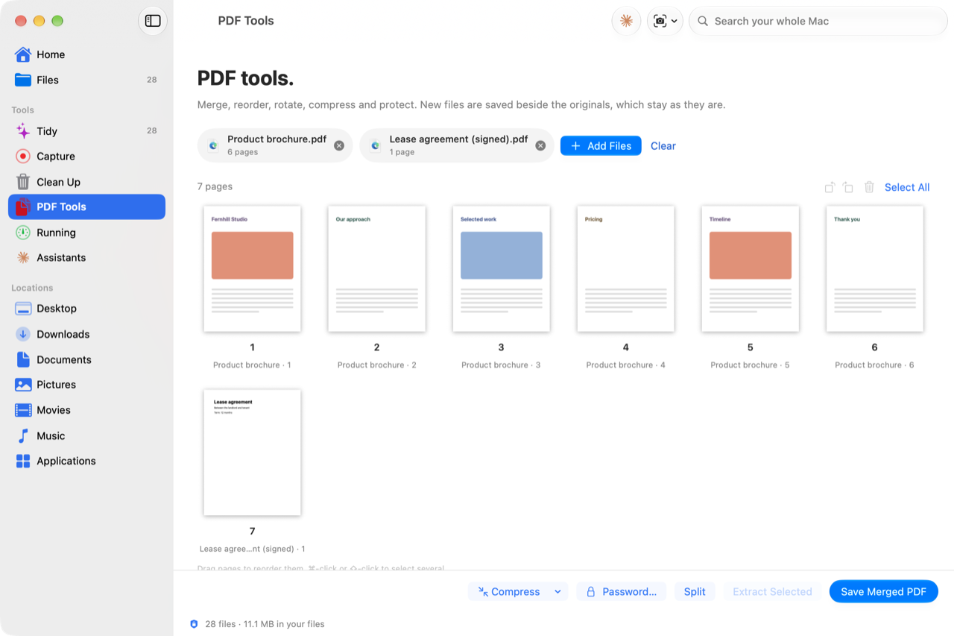Open the screen capture dropdown in the toolbar

[x=665, y=21]
